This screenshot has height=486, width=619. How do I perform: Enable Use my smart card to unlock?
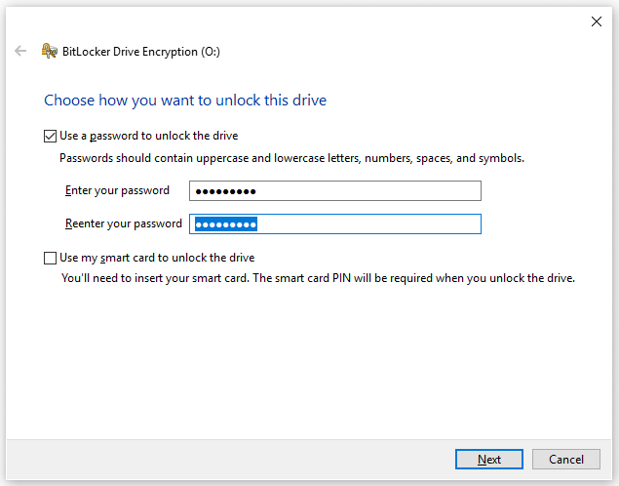coord(50,258)
